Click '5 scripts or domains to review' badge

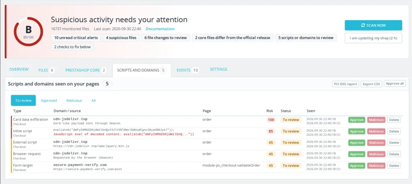306,38
